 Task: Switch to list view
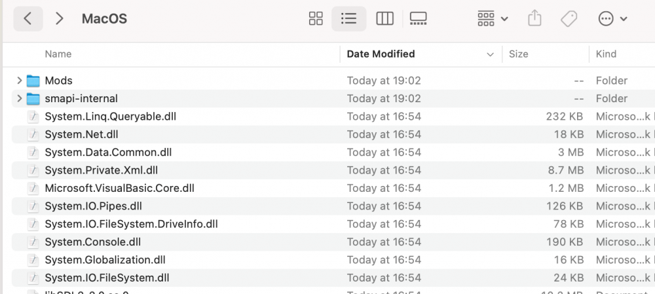pos(349,18)
